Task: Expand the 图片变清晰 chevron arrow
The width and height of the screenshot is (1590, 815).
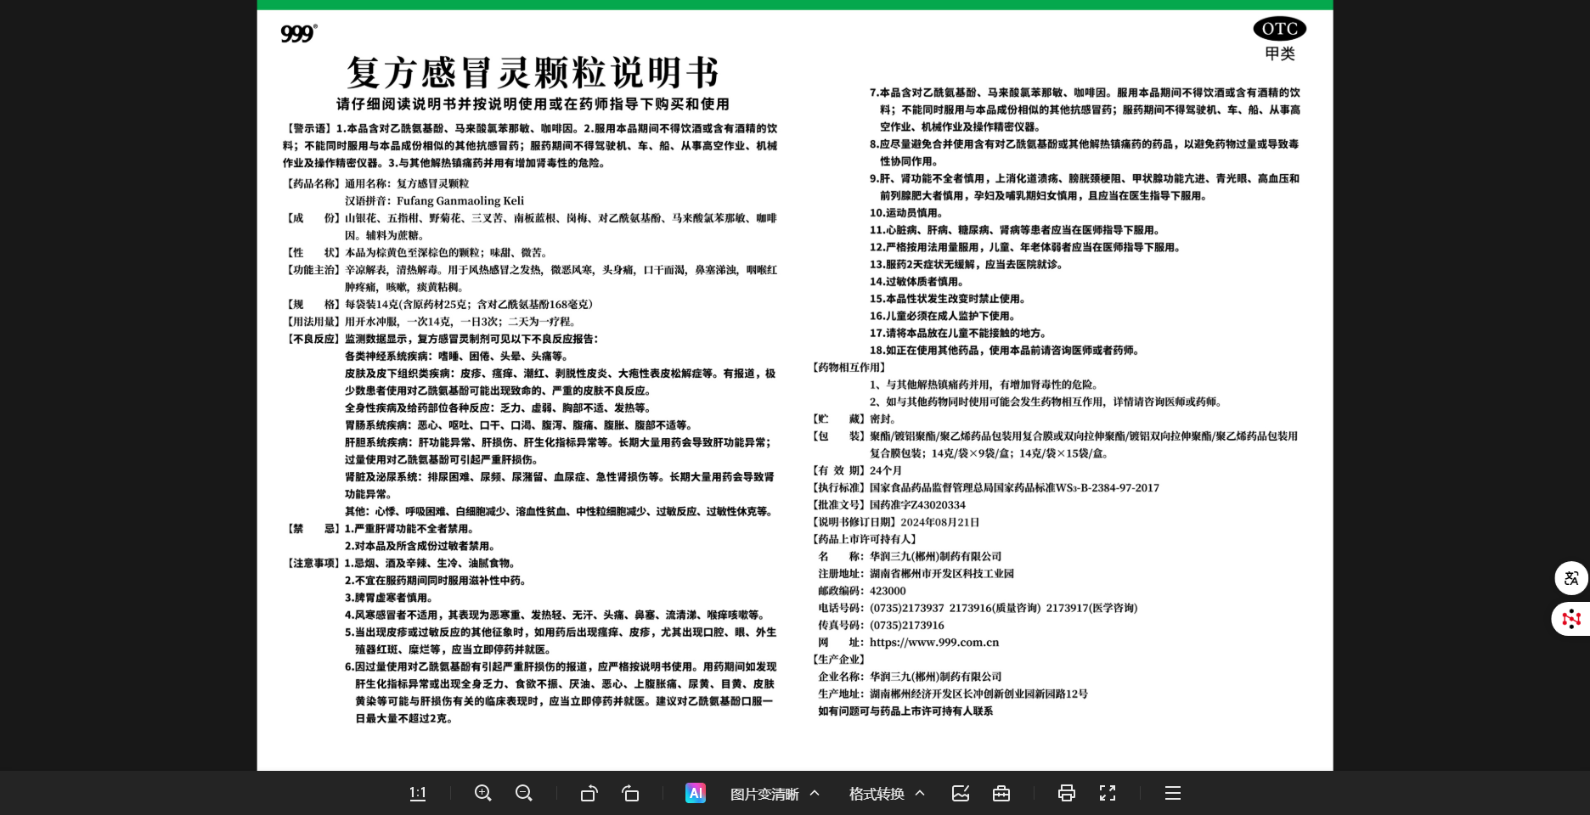Action: [815, 793]
